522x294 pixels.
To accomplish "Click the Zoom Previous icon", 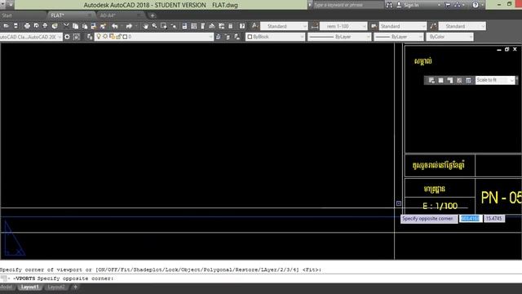I will 173,26.
